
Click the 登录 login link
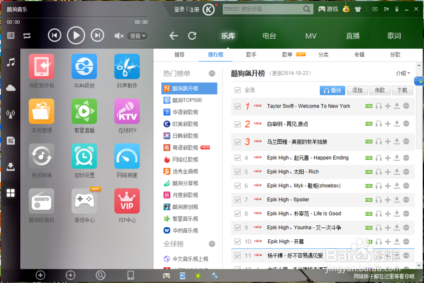179,9
